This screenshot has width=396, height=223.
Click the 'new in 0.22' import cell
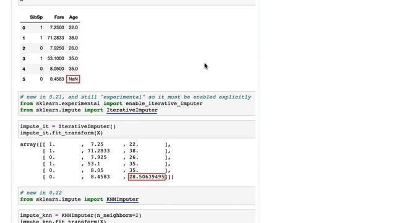(137, 196)
